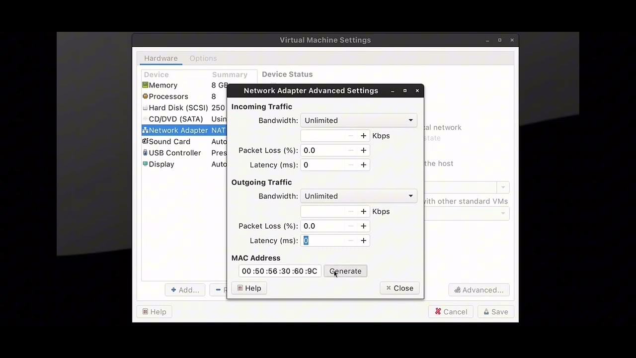This screenshot has height=358, width=636.
Task: Click the outgoing Packet Loss field
Action: click(323, 226)
